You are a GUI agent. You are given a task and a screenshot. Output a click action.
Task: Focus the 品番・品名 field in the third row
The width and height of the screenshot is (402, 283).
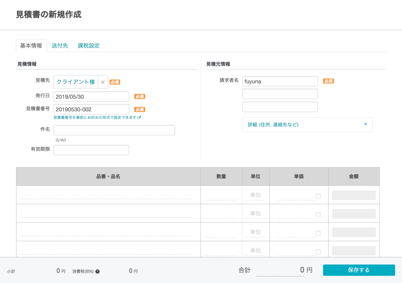coord(106,232)
